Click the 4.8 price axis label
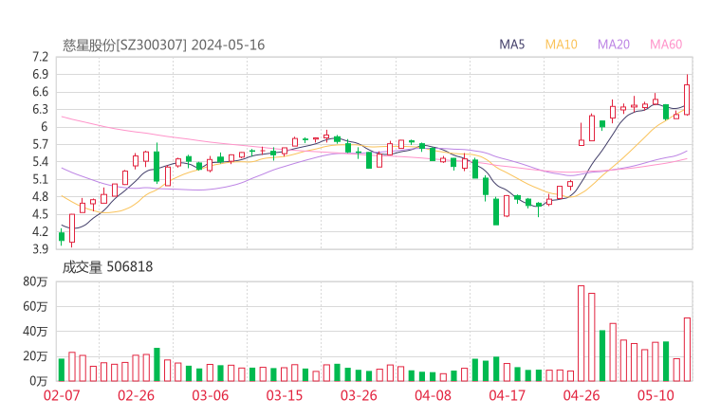 [x=40, y=197]
